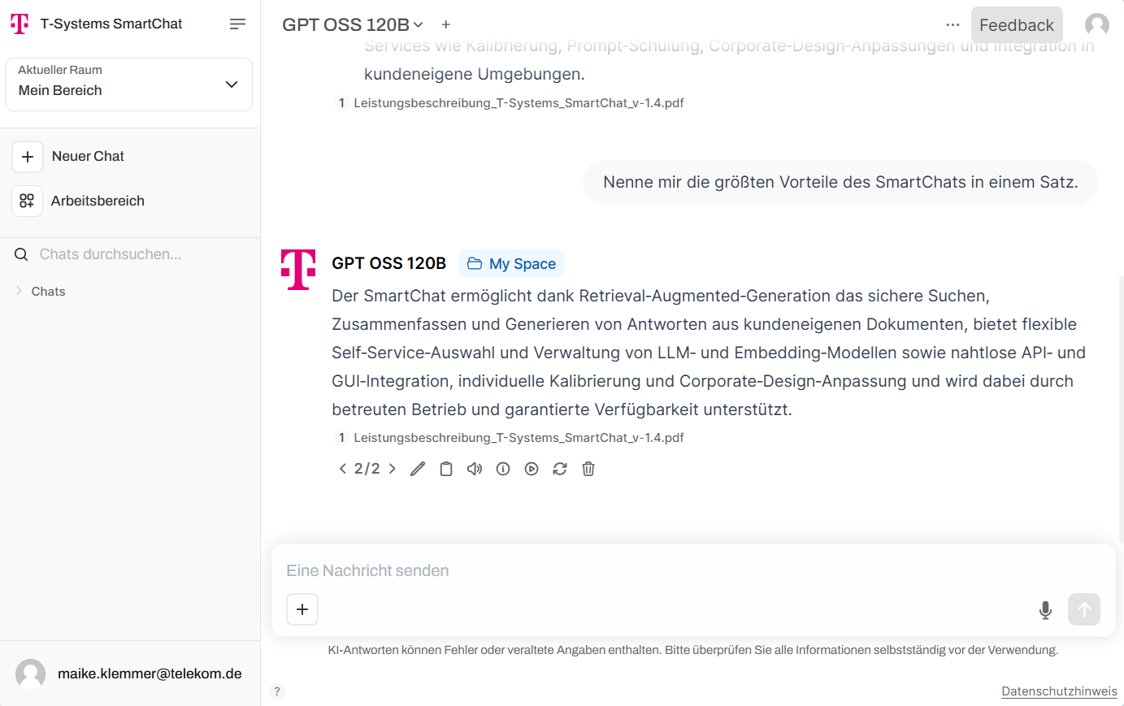Show generation info for the response
Viewport: 1124px width, 706px height.
(x=503, y=469)
